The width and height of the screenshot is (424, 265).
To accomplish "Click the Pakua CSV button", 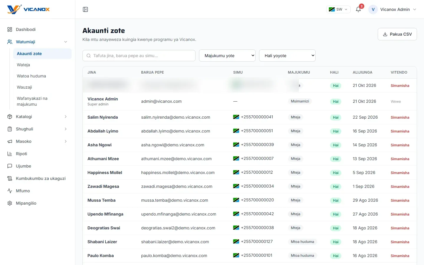I will pos(397,34).
